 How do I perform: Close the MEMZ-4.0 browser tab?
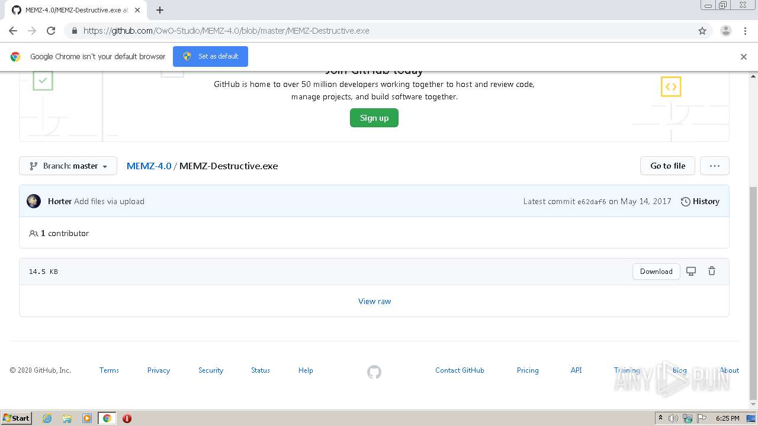pyautogui.click(x=137, y=10)
